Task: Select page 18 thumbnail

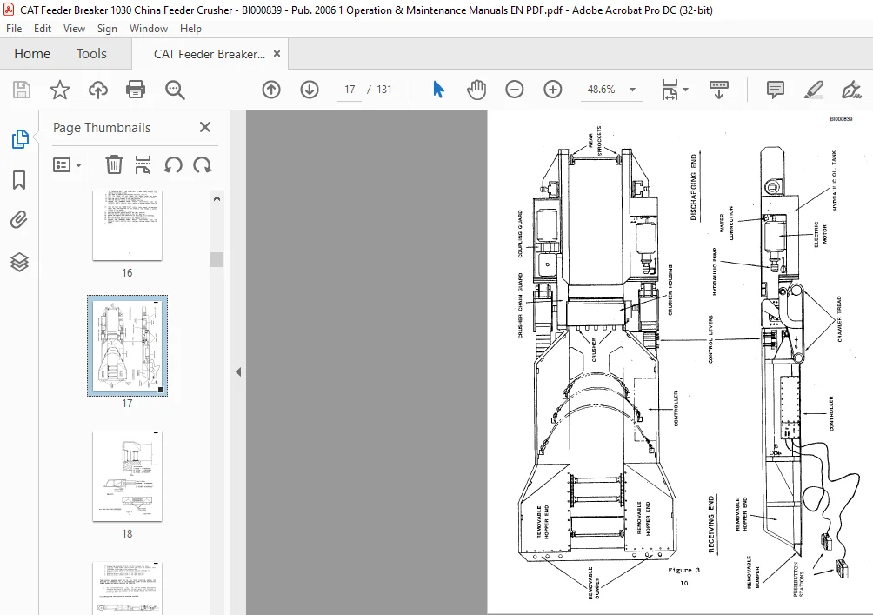Action: click(x=127, y=477)
